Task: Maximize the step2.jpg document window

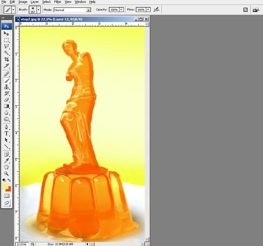Action: 141,19
